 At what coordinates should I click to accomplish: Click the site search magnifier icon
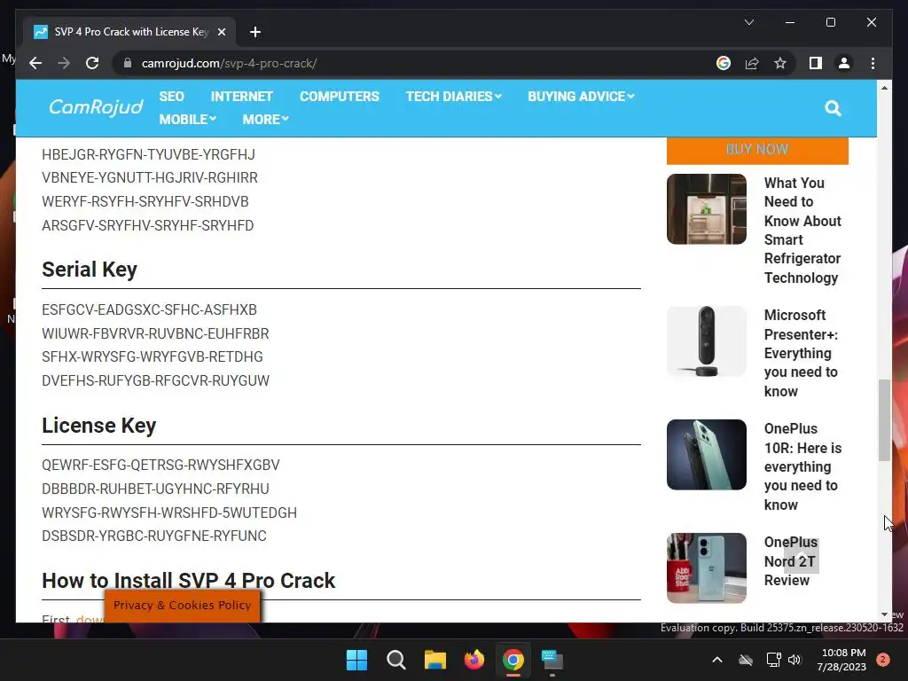(833, 108)
